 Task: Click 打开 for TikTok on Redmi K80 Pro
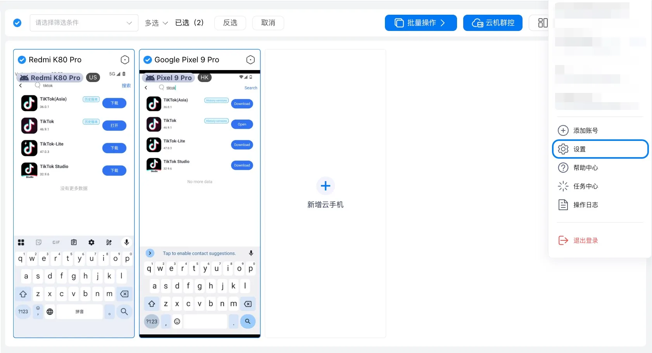(x=114, y=125)
